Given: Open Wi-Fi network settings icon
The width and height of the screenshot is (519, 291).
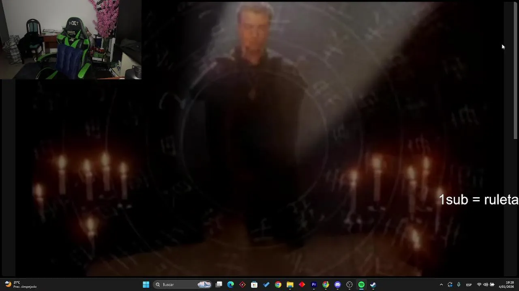Looking at the screenshot, I should click(479, 285).
